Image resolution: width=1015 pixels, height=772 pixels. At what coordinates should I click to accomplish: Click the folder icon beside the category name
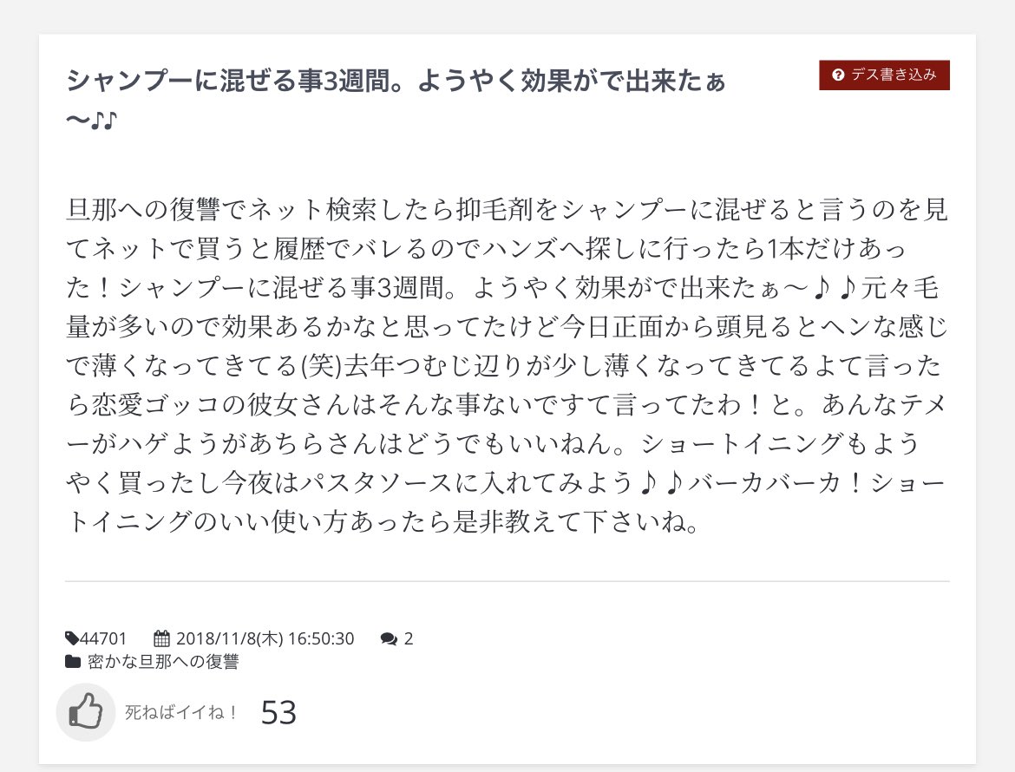pyautogui.click(x=73, y=662)
